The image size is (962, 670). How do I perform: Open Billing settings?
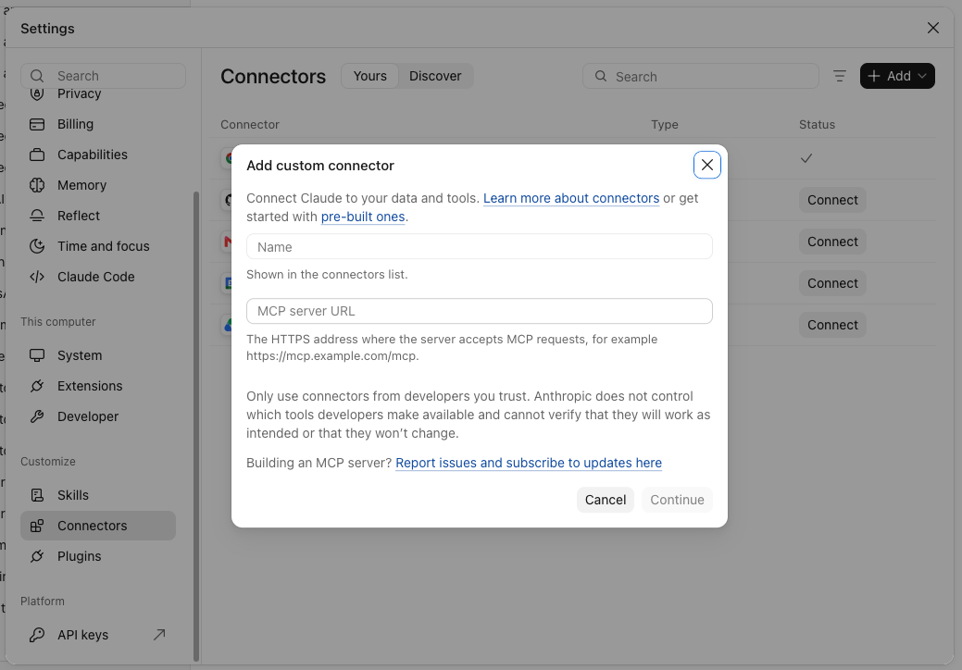click(x=98, y=124)
